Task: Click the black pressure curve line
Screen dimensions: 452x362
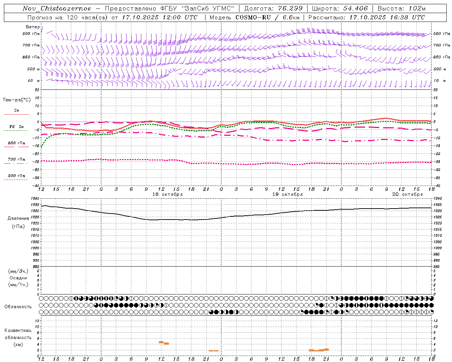Action: coord(237,216)
